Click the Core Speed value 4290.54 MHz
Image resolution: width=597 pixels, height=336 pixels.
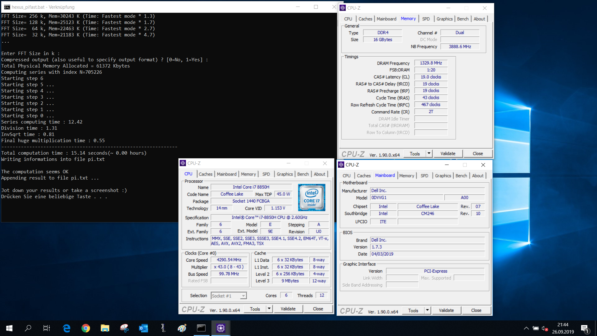click(229, 260)
